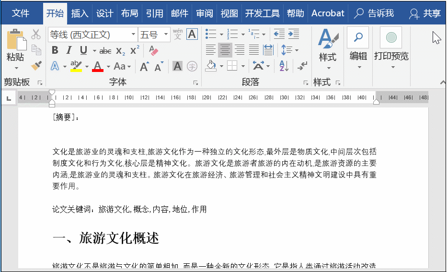Expand font color dropdown arrow

pos(108,67)
